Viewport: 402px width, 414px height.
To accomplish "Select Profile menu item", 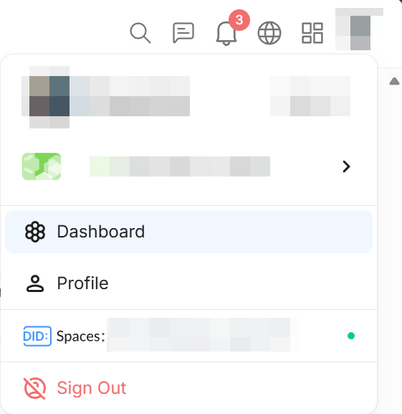I will coord(188,283).
